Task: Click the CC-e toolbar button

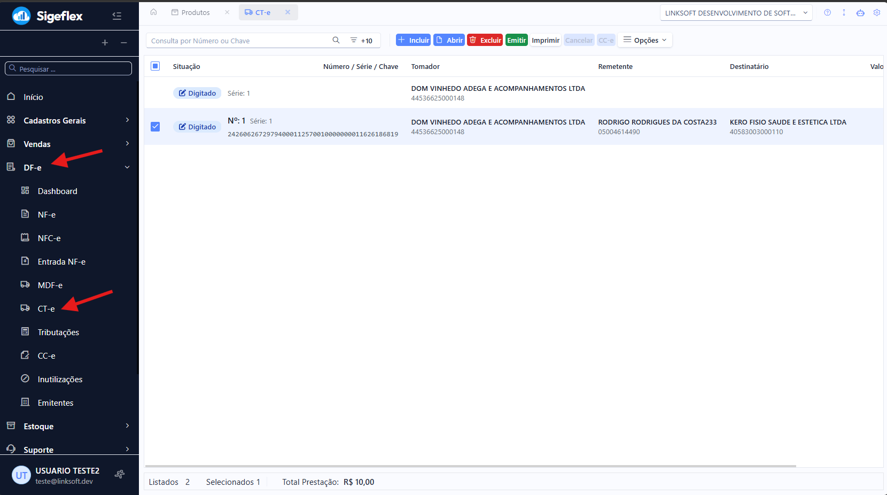Action: coord(606,40)
